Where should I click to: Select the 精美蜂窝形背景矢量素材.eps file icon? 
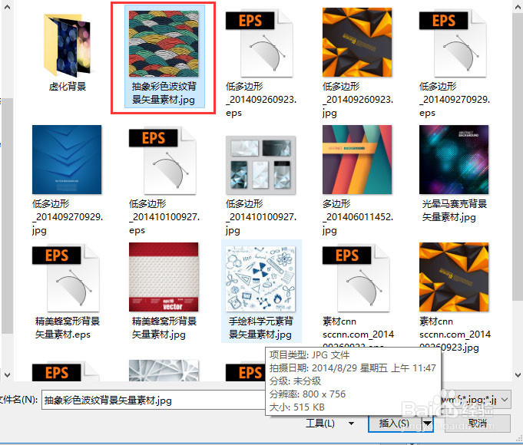coord(66,278)
